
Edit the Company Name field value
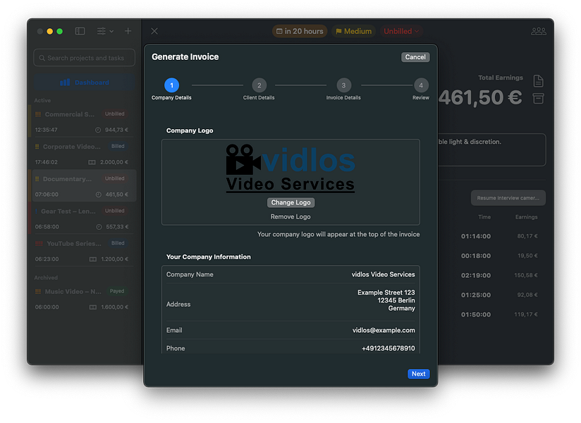[383, 274]
